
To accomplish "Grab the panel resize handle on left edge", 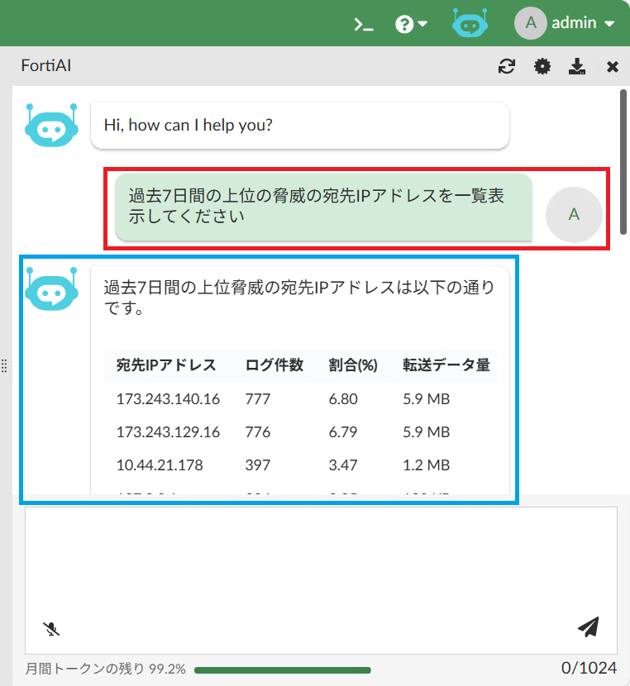I will click(x=4, y=365).
